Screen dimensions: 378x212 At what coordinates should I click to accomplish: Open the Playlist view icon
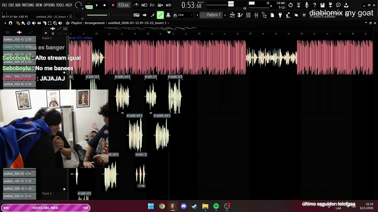click(x=232, y=15)
